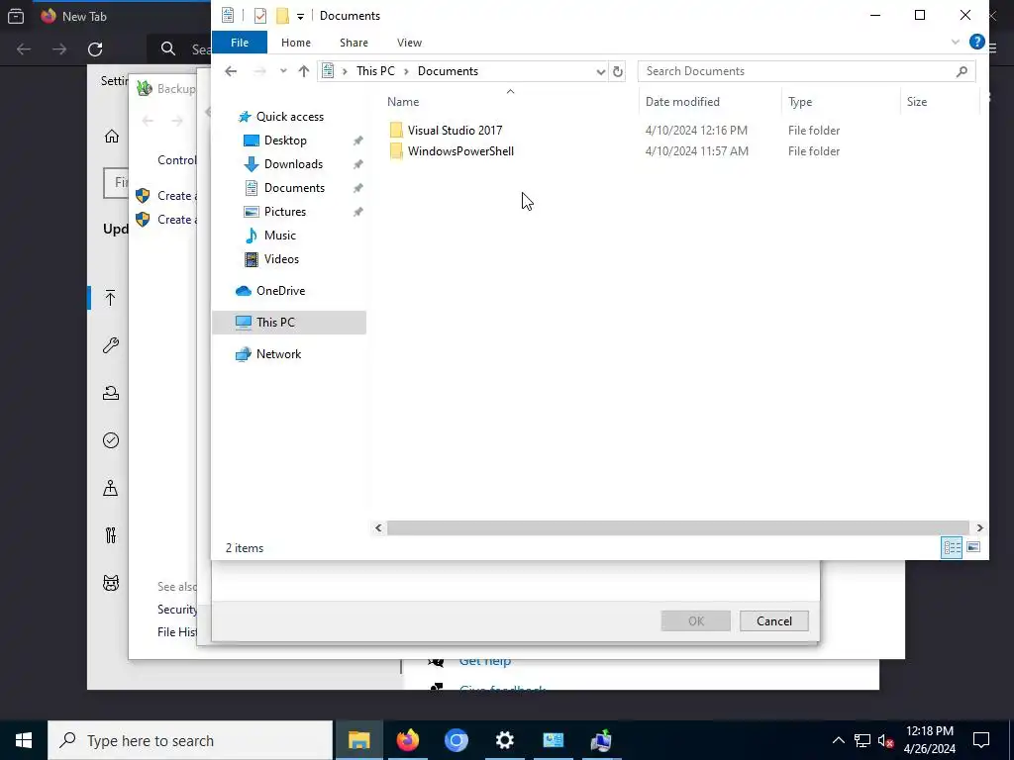1014x760 pixels.
Task: Switch to the Home ribbon tab
Action: click(x=295, y=43)
